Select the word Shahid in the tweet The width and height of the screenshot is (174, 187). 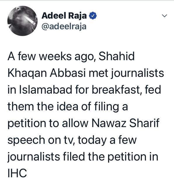pyautogui.click(x=116, y=56)
